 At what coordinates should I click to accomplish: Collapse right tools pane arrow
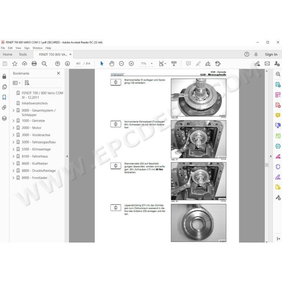click(270, 156)
